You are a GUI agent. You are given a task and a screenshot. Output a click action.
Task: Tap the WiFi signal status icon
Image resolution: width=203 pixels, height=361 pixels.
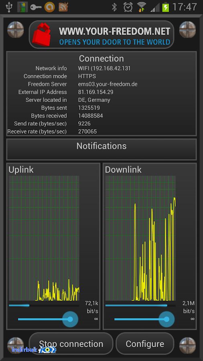(x=141, y=7)
